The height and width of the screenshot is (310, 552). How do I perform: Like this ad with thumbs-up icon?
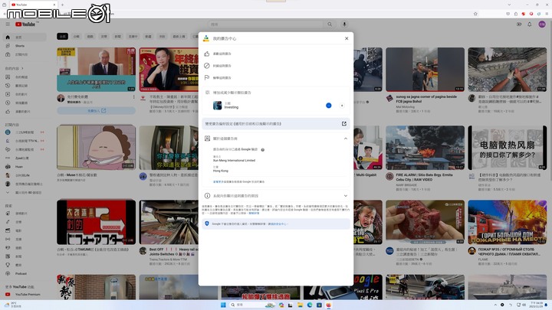tap(207, 54)
